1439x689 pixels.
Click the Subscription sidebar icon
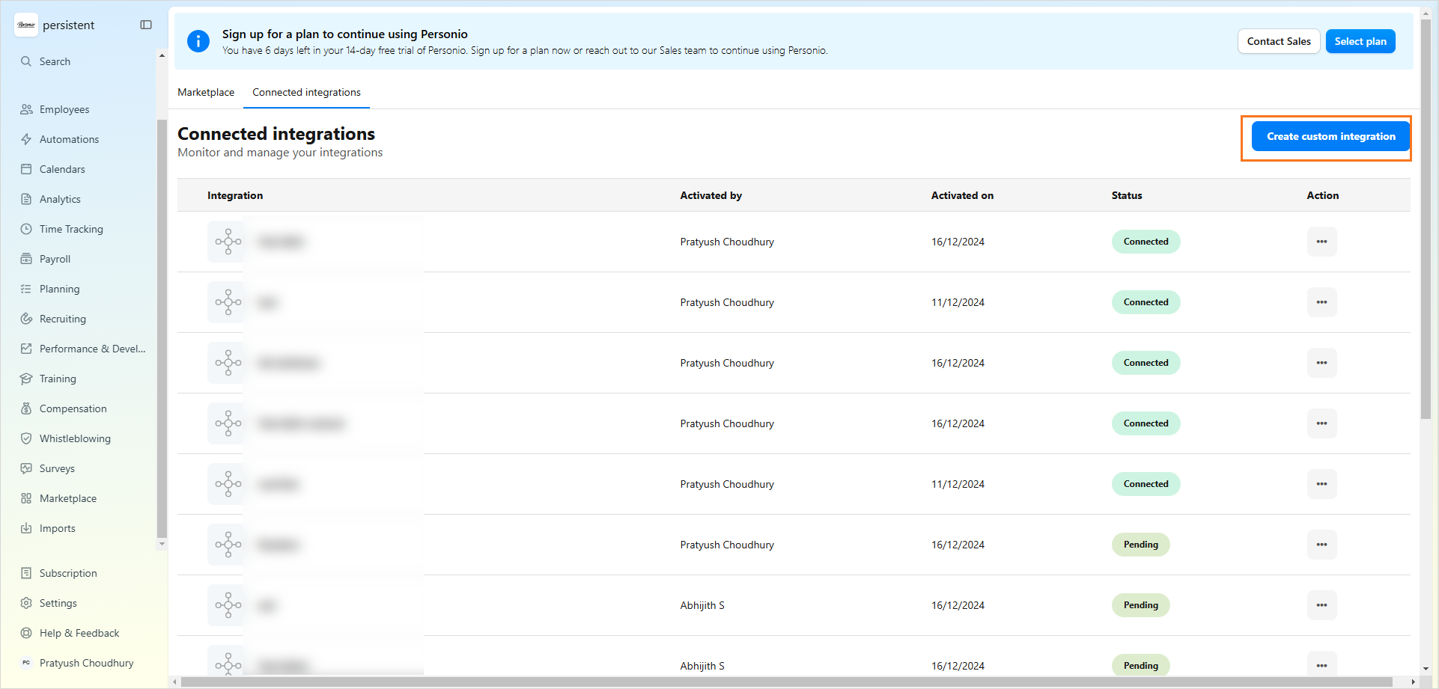pyautogui.click(x=26, y=573)
